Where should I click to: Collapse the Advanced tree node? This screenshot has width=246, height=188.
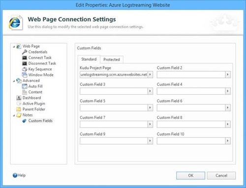[x=14, y=81]
